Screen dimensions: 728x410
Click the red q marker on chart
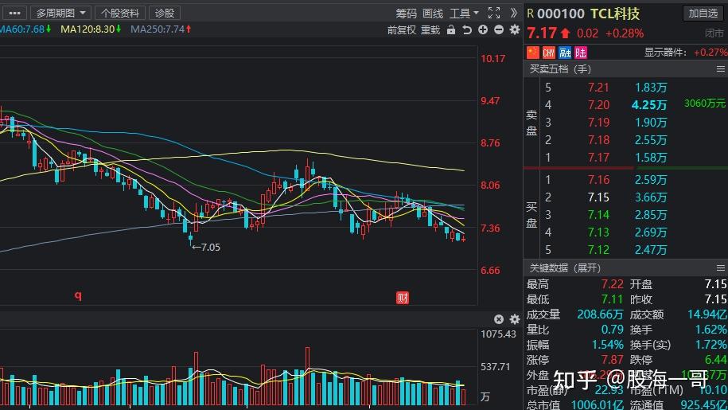pyautogui.click(x=78, y=295)
